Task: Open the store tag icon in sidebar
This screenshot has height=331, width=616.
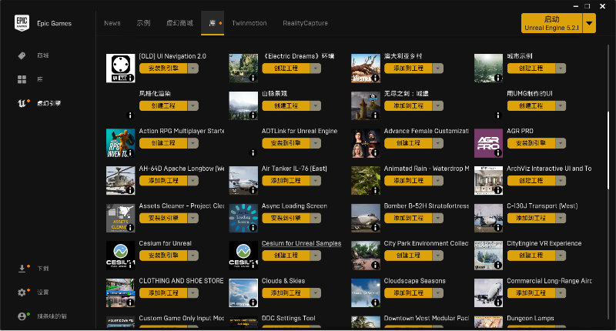Action: tap(22, 55)
